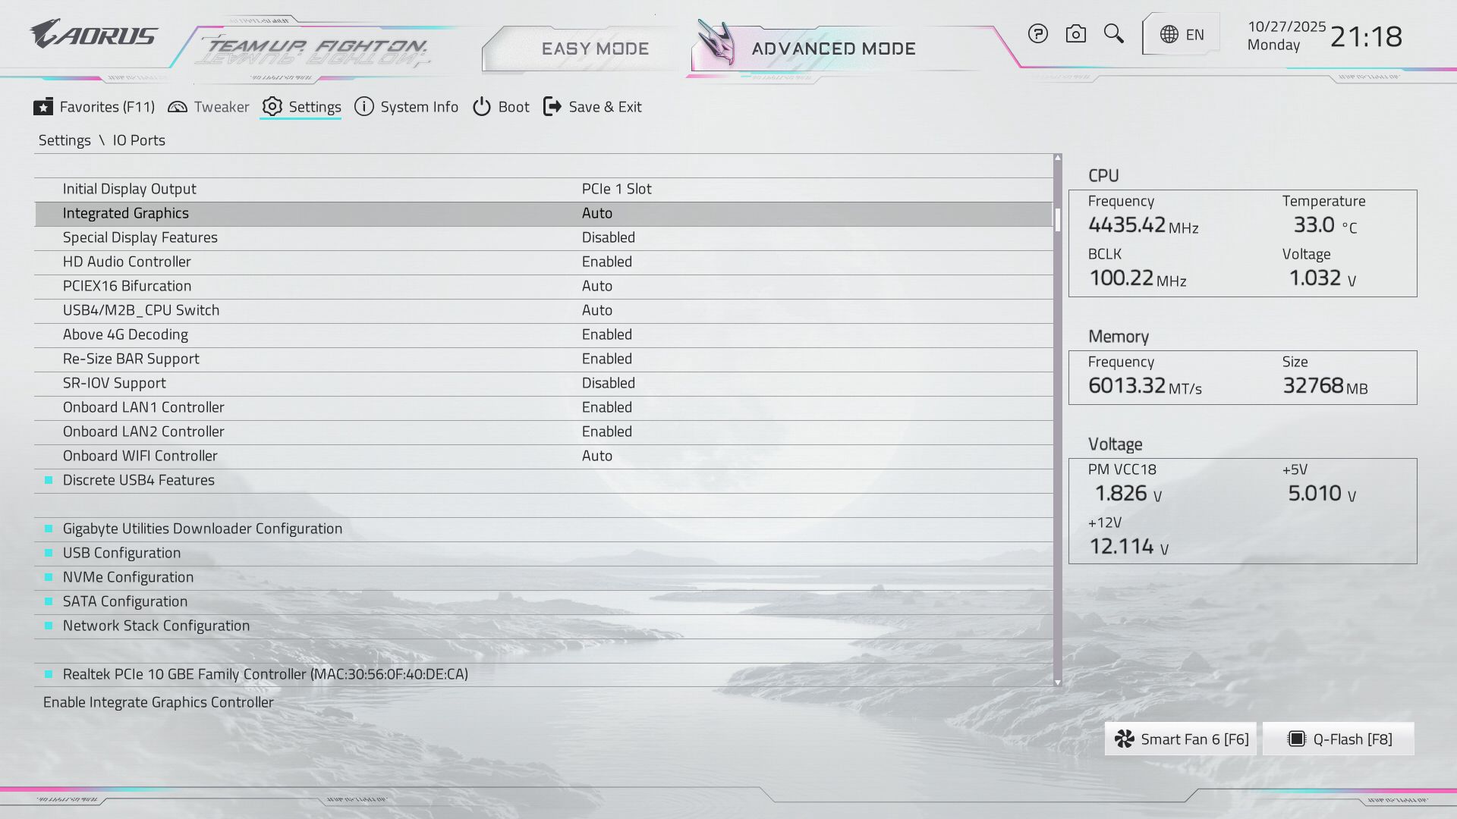Image resolution: width=1457 pixels, height=819 pixels.
Task: Open the search magnifier icon
Action: tap(1113, 33)
